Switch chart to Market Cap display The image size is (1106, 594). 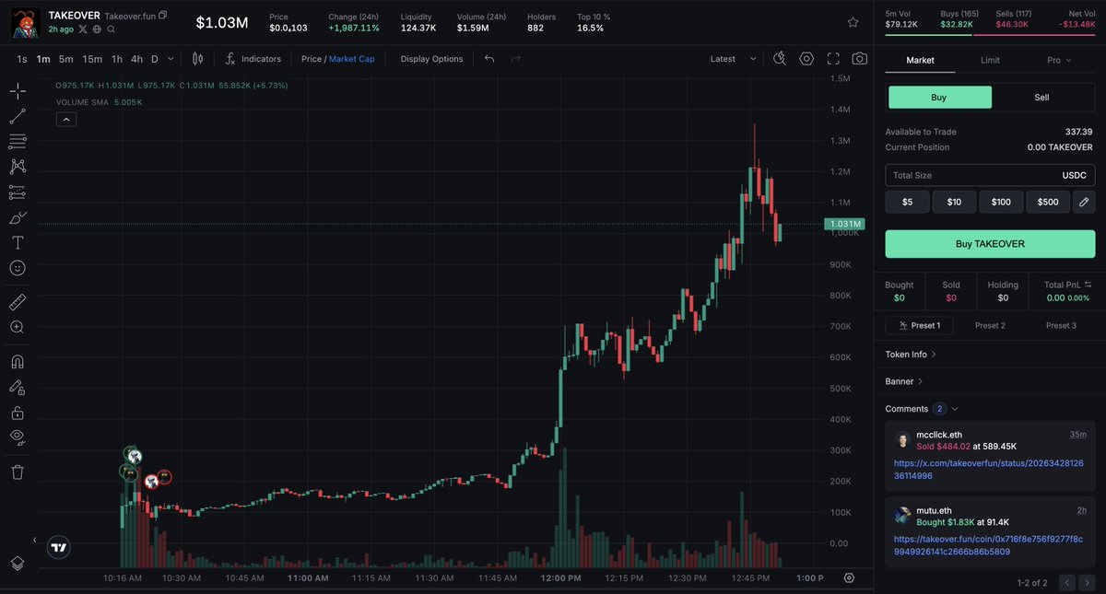(351, 59)
